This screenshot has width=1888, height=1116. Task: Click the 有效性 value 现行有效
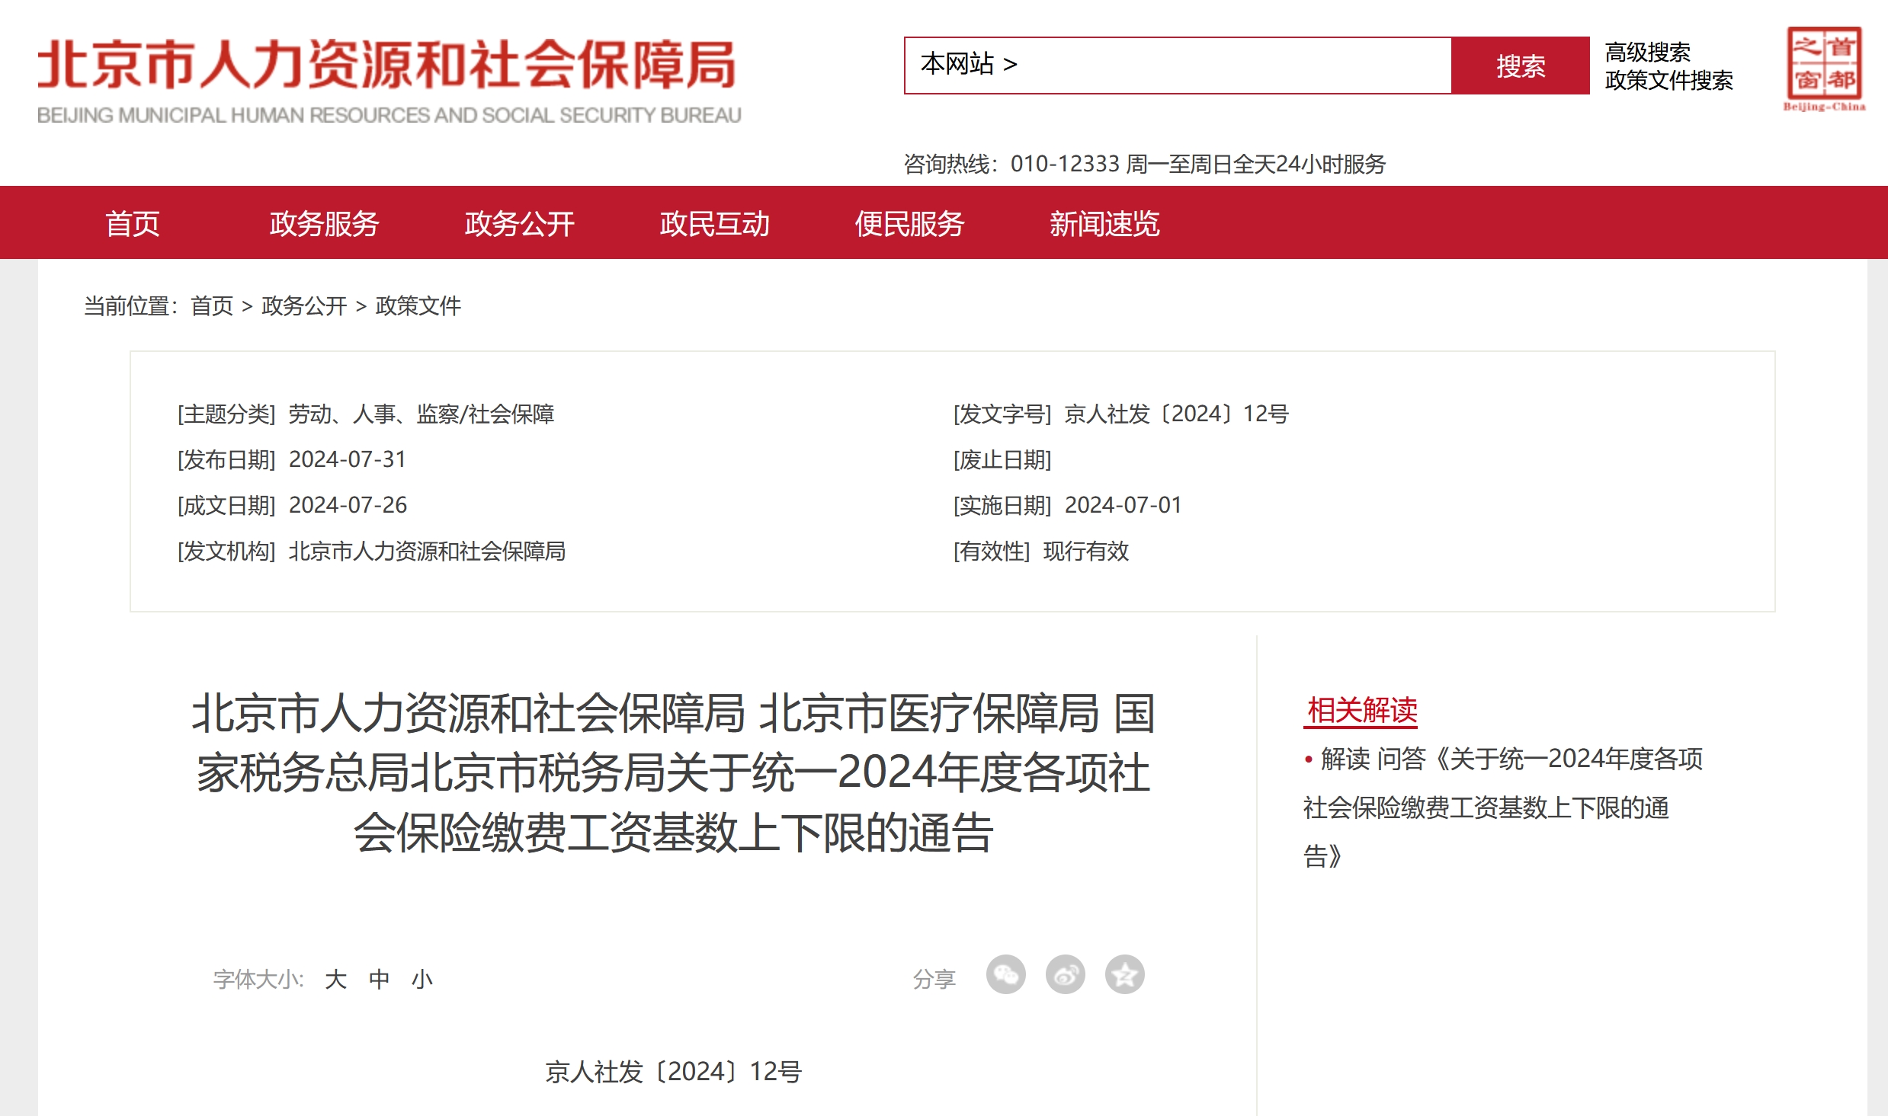(x=1085, y=551)
